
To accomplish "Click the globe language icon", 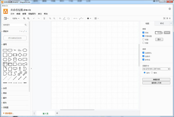I will click(170, 9).
